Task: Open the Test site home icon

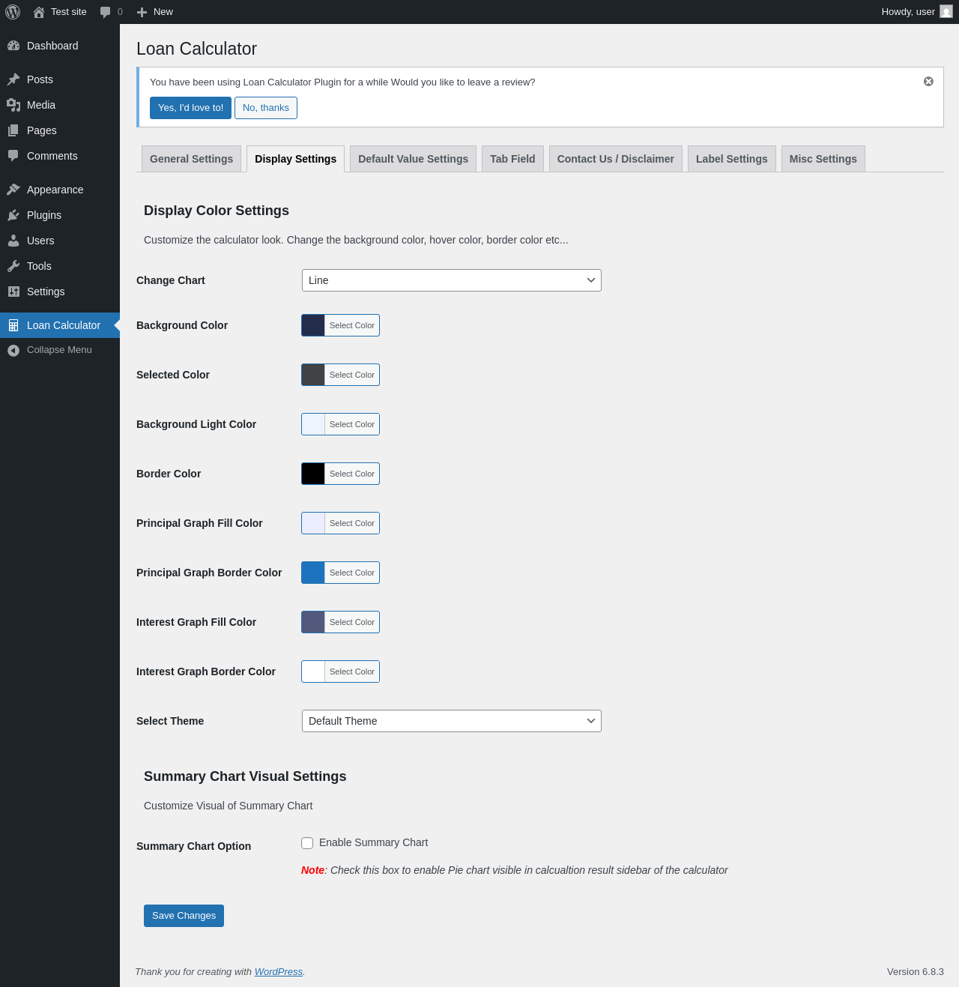Action: point(39,12)
